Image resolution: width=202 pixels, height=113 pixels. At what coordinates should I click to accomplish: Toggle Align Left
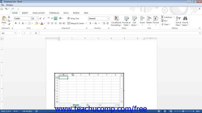click(48, 23)
